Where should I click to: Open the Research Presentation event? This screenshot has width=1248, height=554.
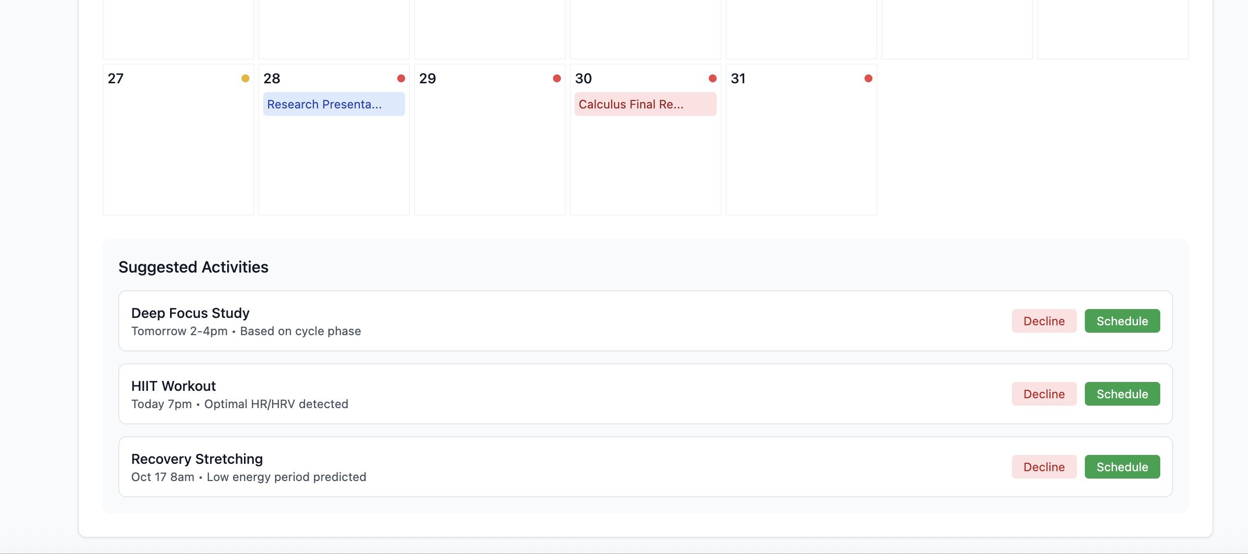point(334,104)
